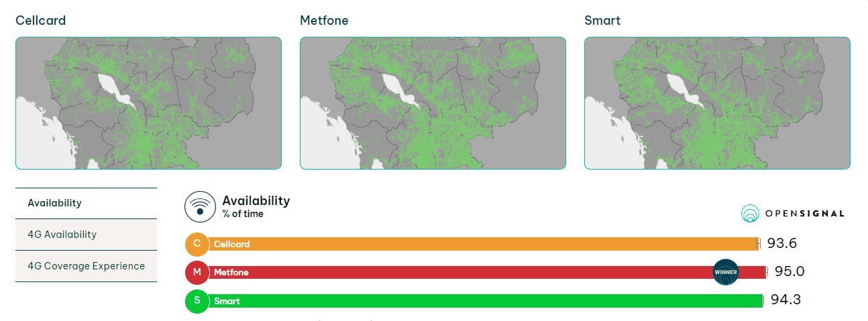Select the Availability tab
The image size is (868, 321).
click(x=86, y=203)
